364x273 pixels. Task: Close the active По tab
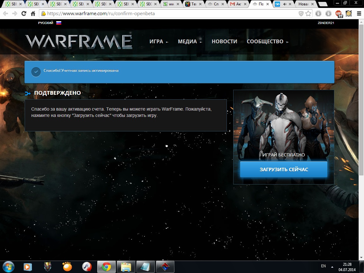(267, 4)
